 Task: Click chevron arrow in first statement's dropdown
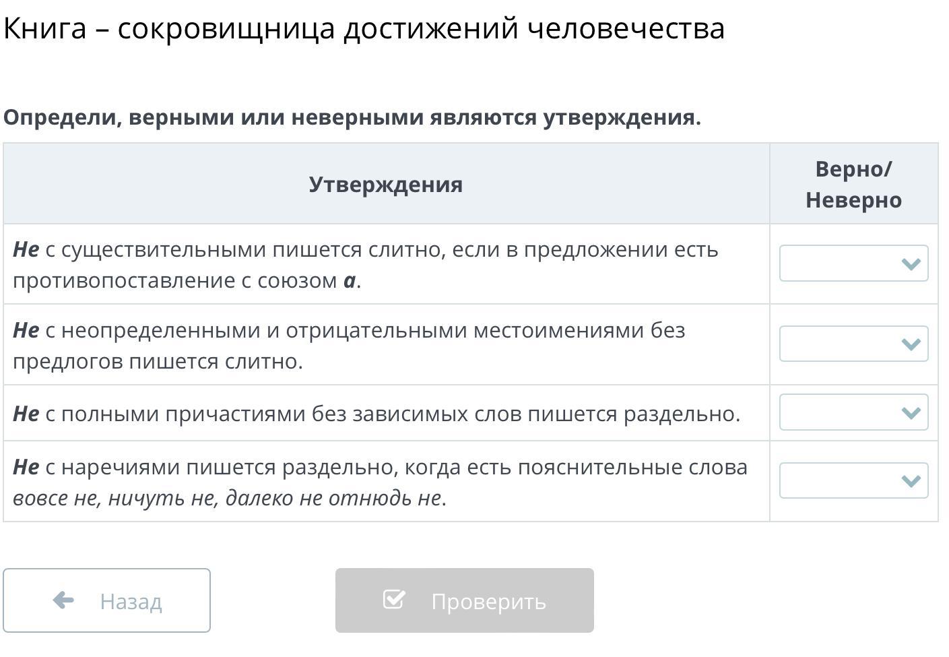point(911,263)
